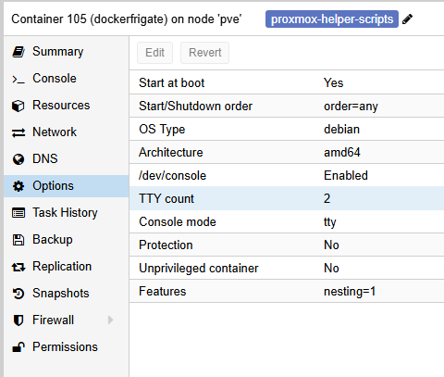
Task: Click the Firewall shield icon
Action: point(18,320)
